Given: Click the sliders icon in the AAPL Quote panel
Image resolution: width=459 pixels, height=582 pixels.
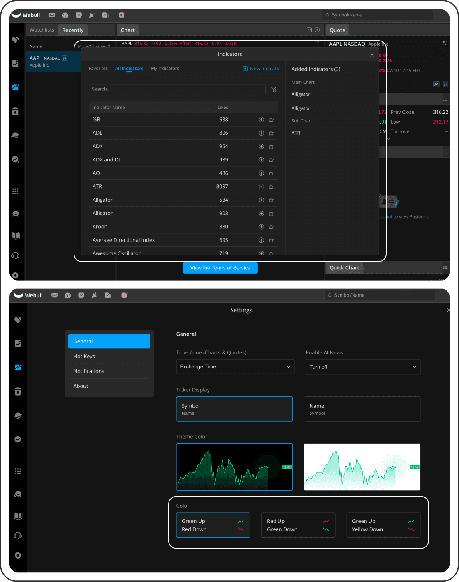Looking at the screenshot, I should pos(445,43).
